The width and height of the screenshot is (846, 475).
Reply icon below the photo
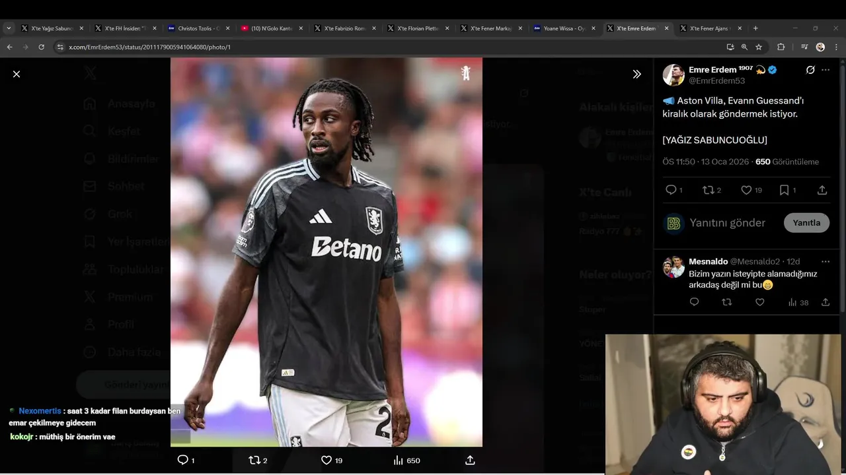click(183, 460)
